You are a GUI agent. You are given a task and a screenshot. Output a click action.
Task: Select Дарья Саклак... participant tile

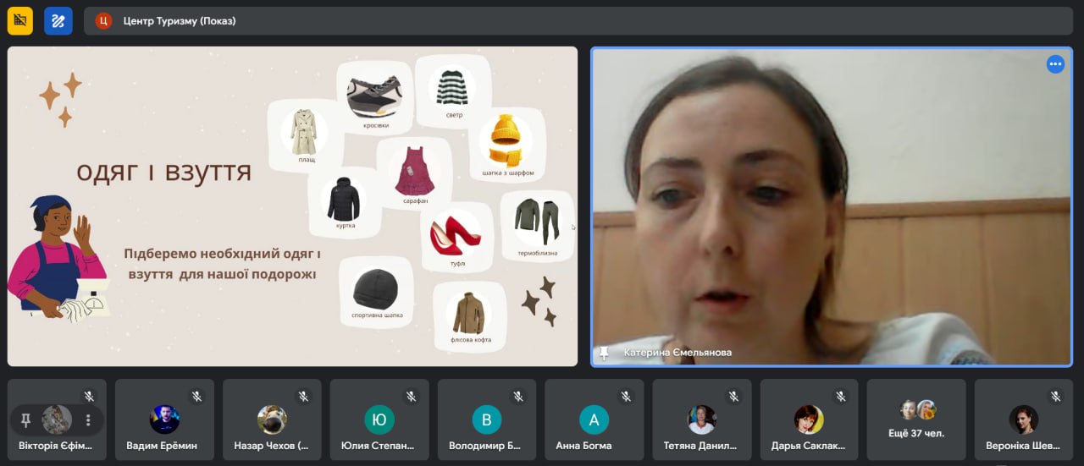[809, 419]
